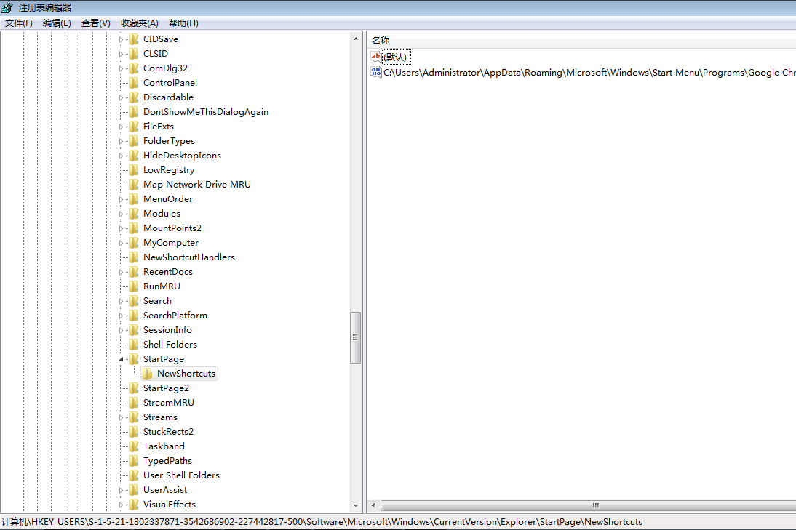Image resolution: width=796 pixels, height=530 pixels.
Task: Click the DontShowMeThisDialogAgain folder icon
Action: tap(133, 111)
